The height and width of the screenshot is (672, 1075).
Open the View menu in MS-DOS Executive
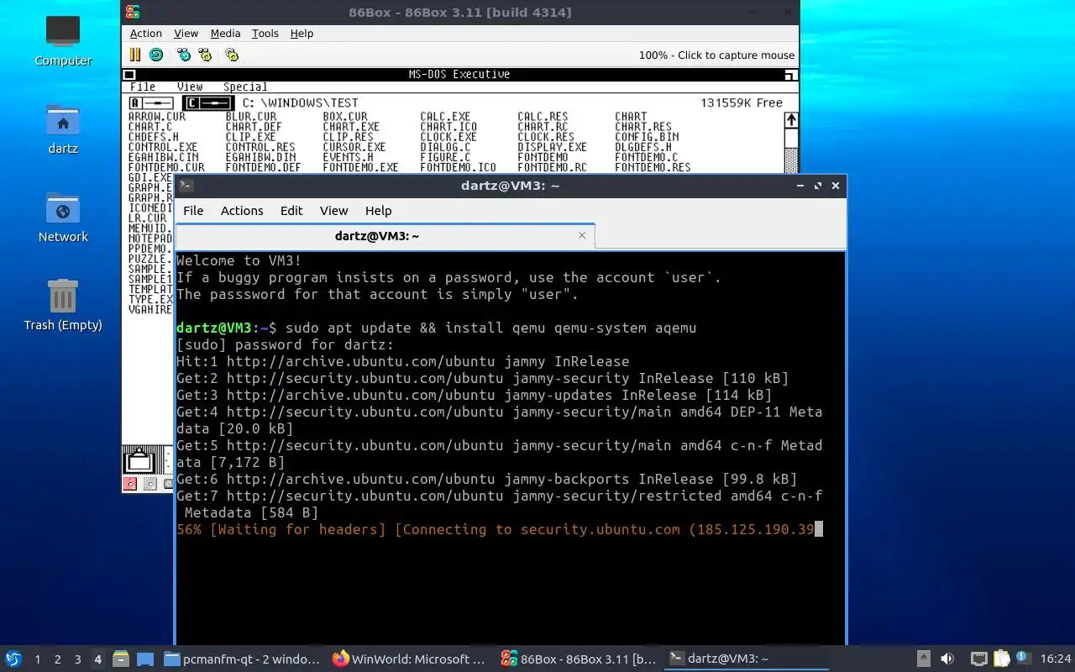point(190,87)
